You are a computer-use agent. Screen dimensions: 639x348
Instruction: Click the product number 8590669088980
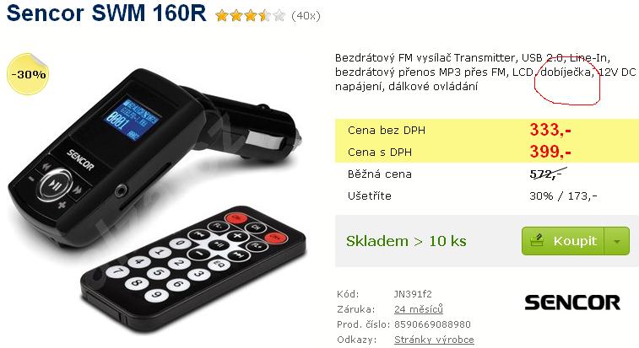coord(432,324)
